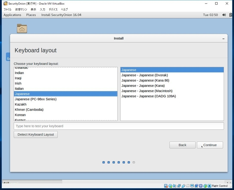234x190 pixels.
Task: Click the clipboard icon in guest top panel
Action: coord(231,15)
